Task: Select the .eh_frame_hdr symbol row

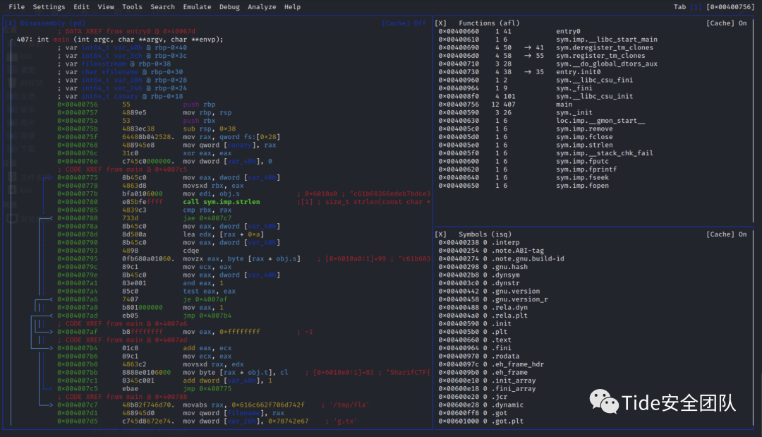Action: [491, 364]
